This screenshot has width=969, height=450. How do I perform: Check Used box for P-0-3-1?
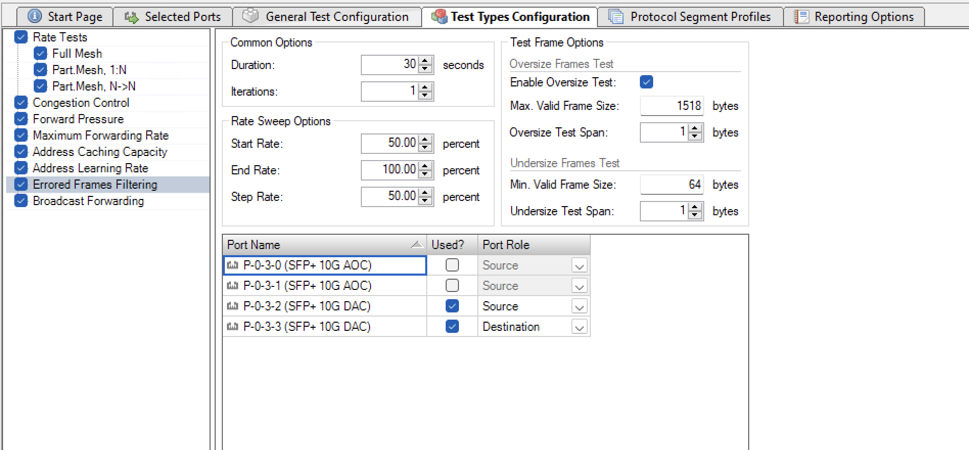(452, 285)
